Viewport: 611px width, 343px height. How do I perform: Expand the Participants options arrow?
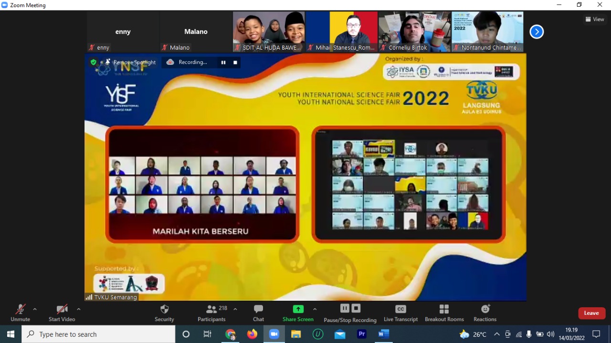pos(235,309)
